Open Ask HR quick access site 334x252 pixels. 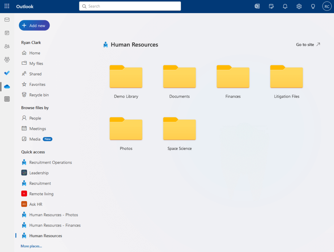pyautogui.click(x=32, y=204)
